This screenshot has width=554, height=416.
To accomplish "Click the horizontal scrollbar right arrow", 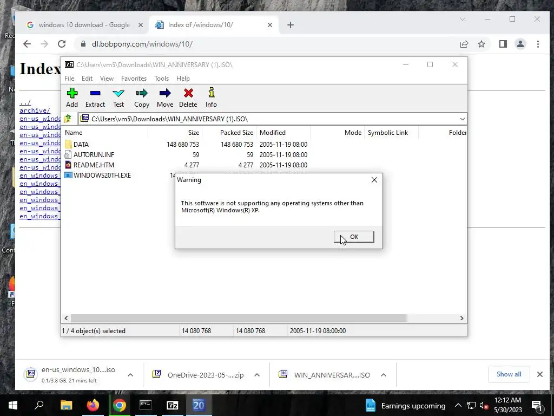I will 462,318.
